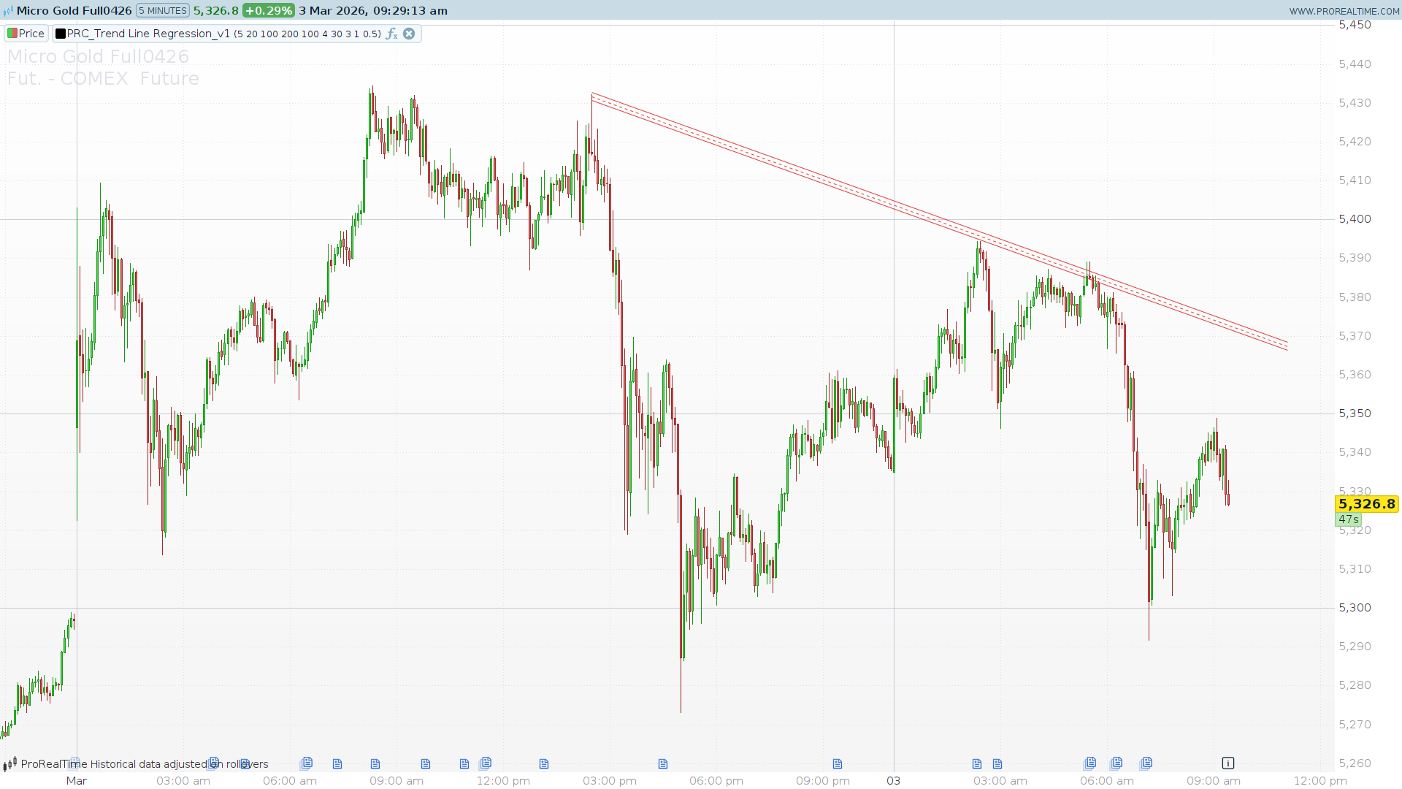The height and width of the screenshot is (789, 1402).
Task: Click the 03 date label on time axis
Action: click(893, 781)
